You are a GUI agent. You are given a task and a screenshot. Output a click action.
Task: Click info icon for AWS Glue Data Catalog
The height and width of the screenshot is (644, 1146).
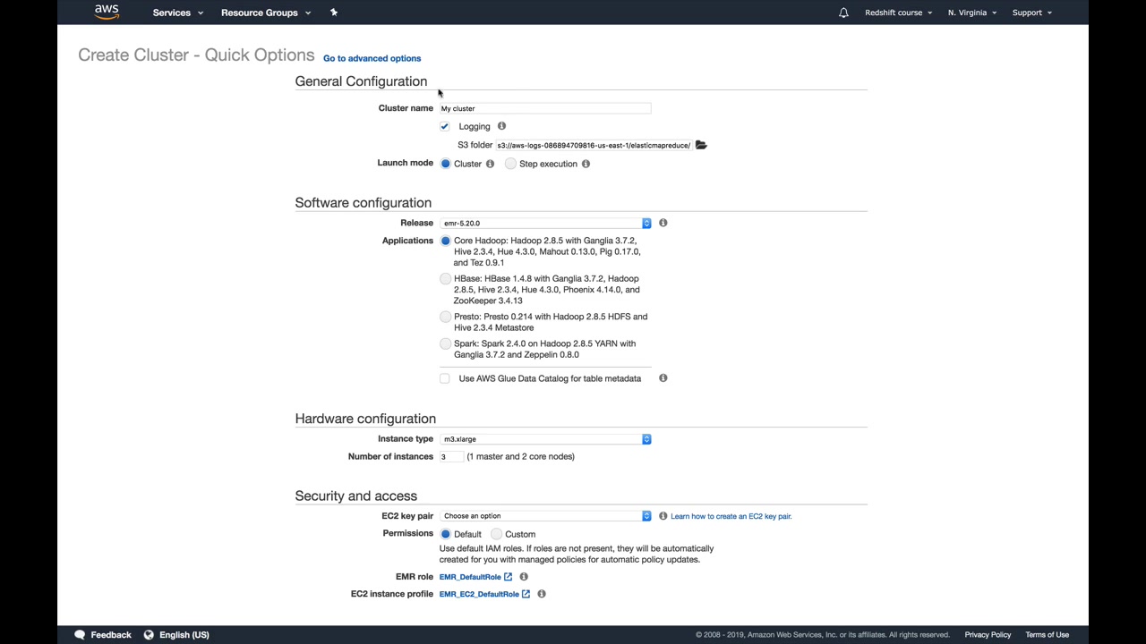pos(663,378)
